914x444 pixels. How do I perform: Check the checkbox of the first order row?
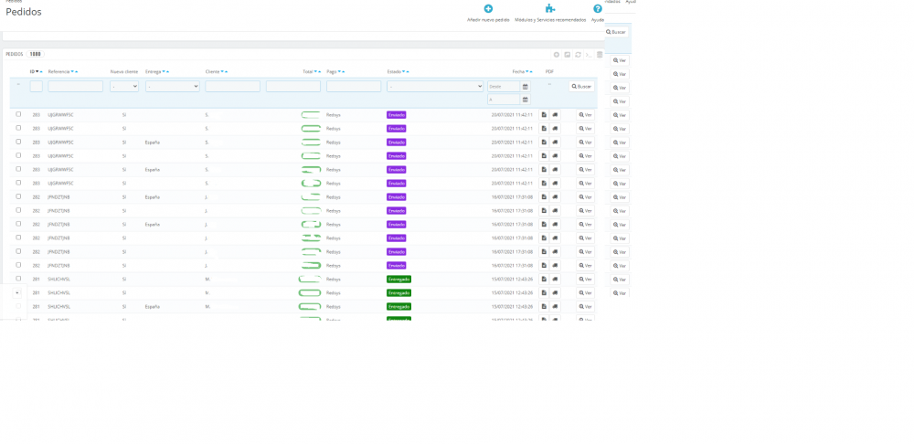click(x=18, y=114)
